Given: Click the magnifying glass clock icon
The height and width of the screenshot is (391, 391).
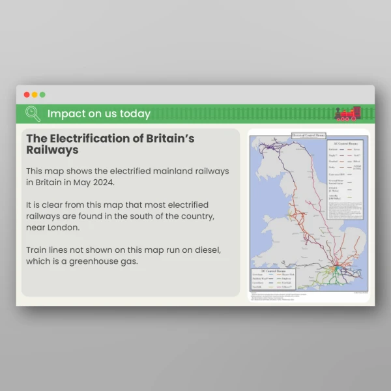Looking at the screenshot, I should [33, 114].
